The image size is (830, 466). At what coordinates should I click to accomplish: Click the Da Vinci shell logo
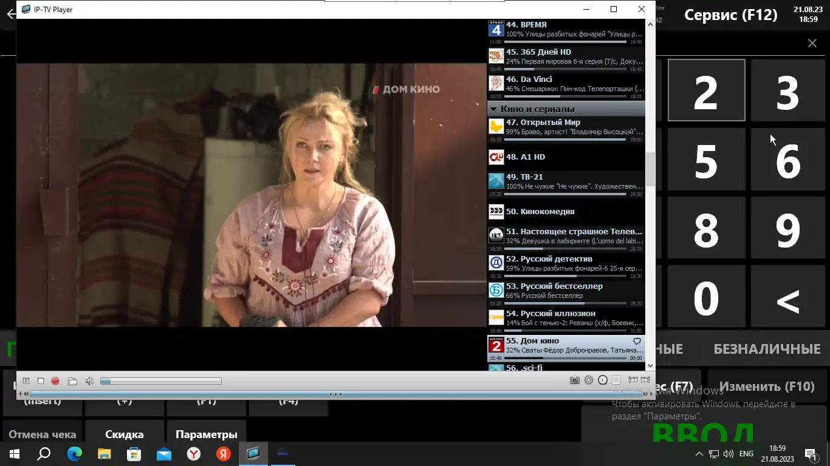496,83
